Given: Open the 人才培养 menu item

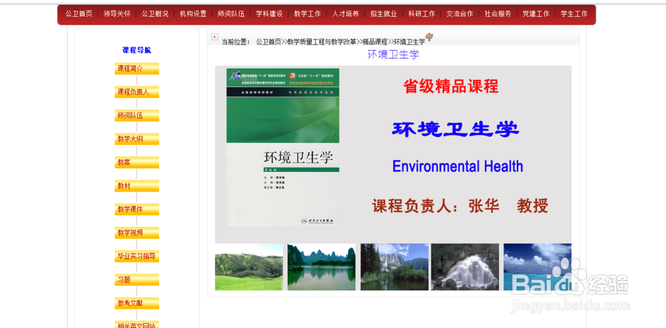Looking at the screenshot, I should pos(345,14).
